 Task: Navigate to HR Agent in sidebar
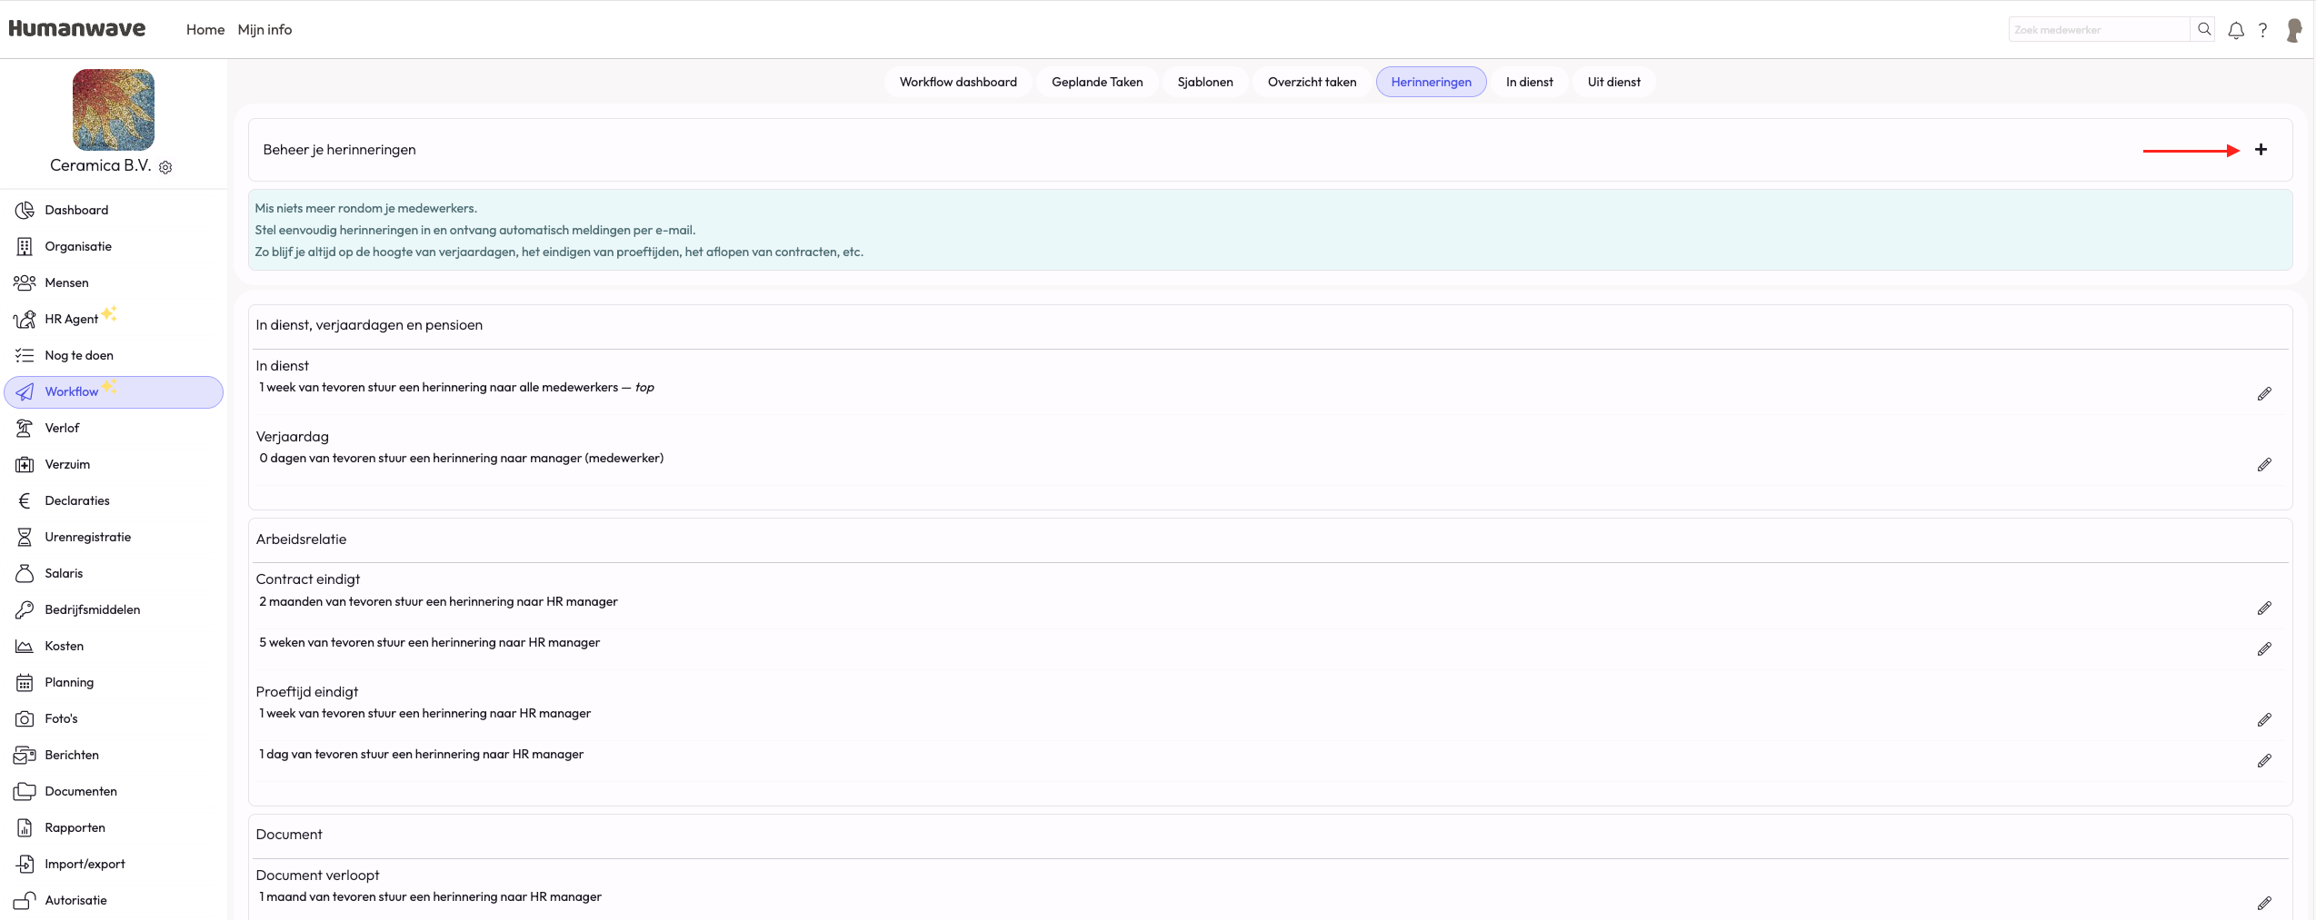(x=71, y=319)
